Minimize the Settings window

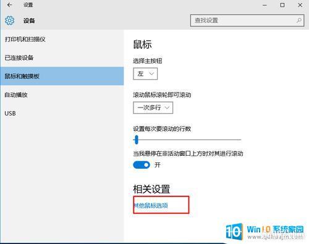[x=265, y=5]
